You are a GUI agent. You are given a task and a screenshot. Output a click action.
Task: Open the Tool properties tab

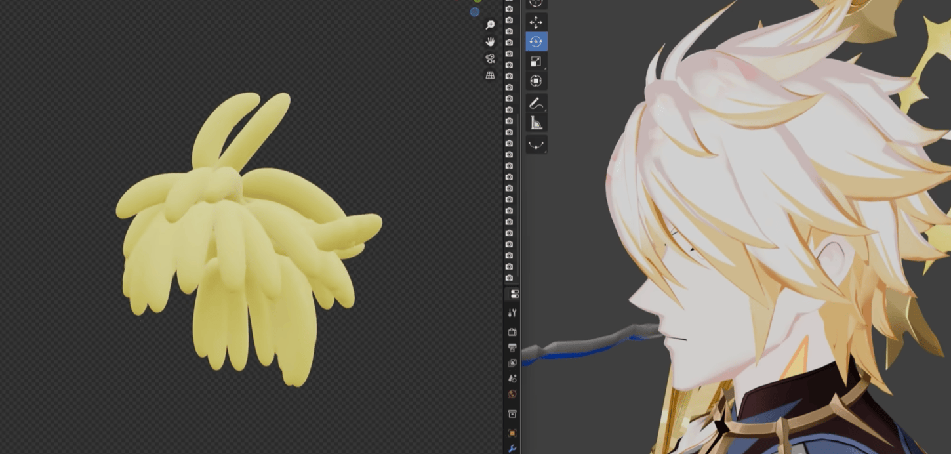[x=512, y=314]
